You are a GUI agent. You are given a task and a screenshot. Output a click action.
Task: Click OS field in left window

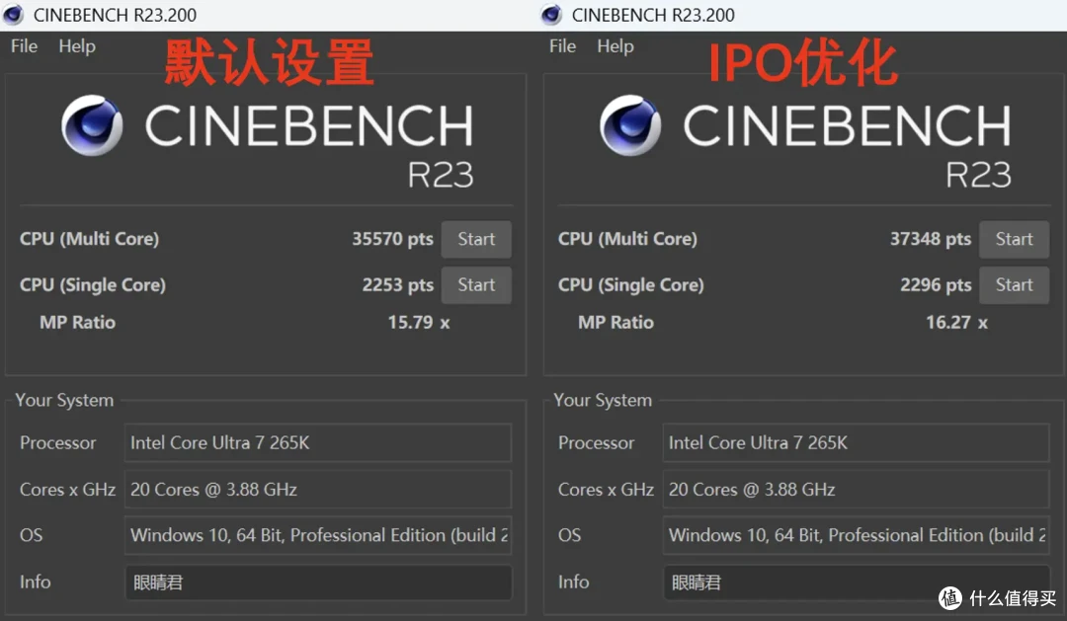(318, 535)
